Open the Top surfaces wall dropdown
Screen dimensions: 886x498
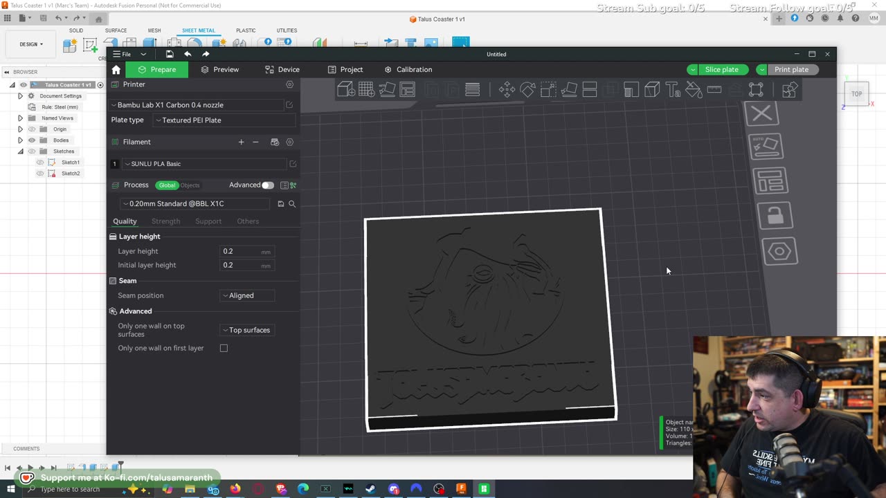(x=247, y=330)
